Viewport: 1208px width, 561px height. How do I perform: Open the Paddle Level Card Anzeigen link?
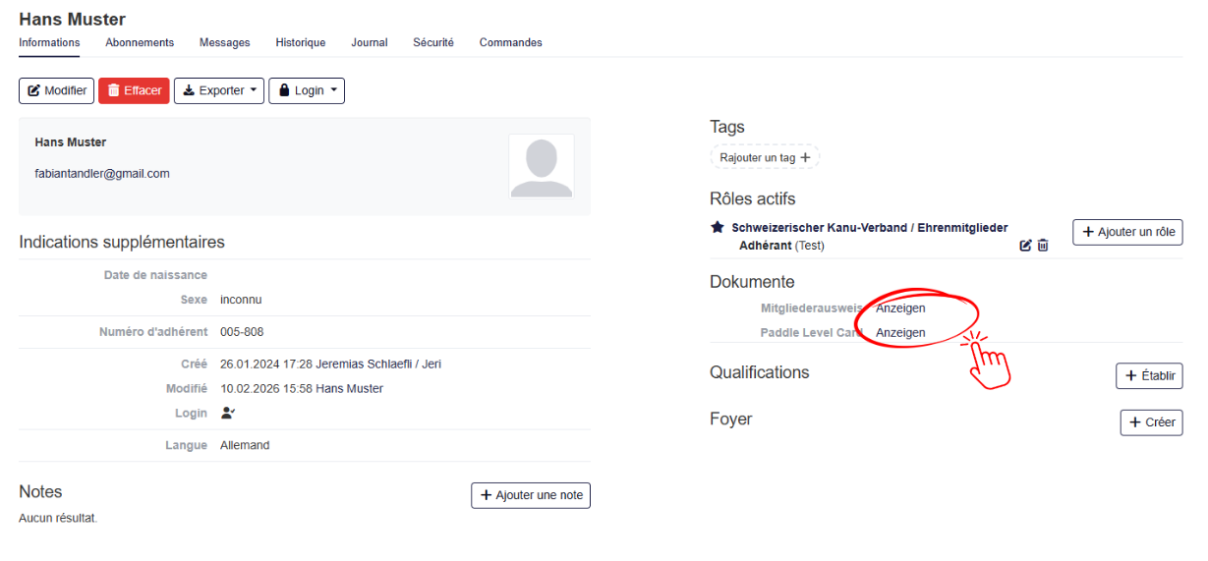pos(900,333)
